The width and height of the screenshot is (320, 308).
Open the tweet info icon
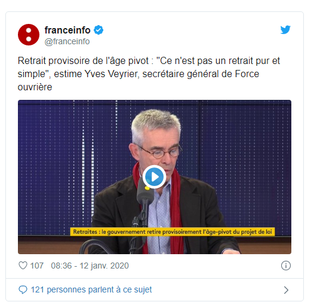click(286, 266)
